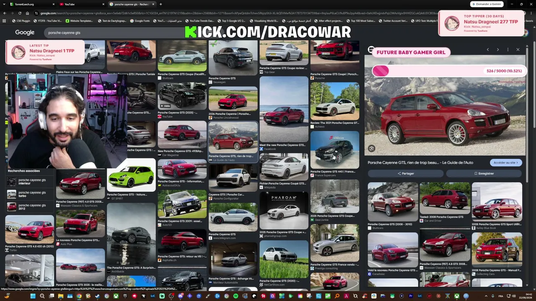Select the porsche cayenne gts search tab
The image size is (536, 301).
pyautogui.click(x=131, y=4)
